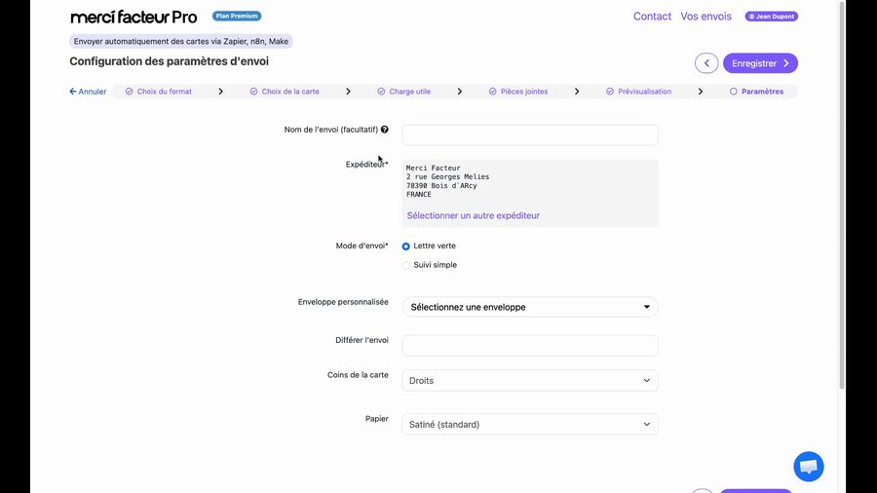Click the merci facteur Pro logo
Viewport: 877px width, 493px height.
click(133, 17)
